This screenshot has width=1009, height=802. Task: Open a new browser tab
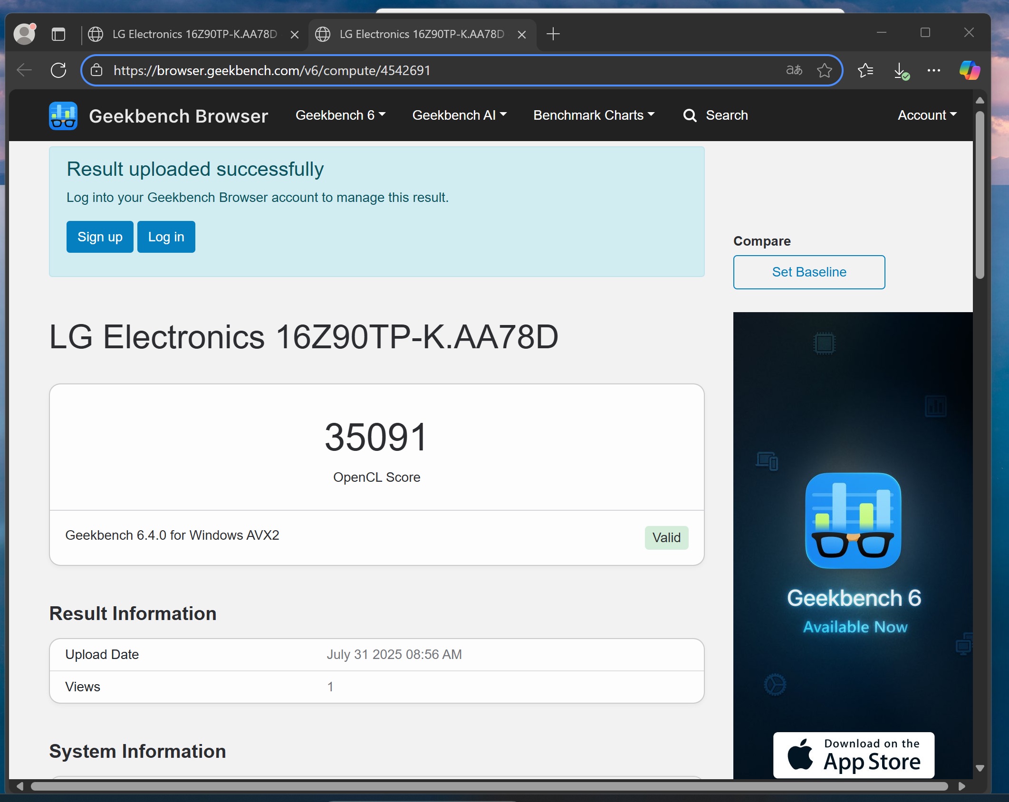click(x=553, y=34)
